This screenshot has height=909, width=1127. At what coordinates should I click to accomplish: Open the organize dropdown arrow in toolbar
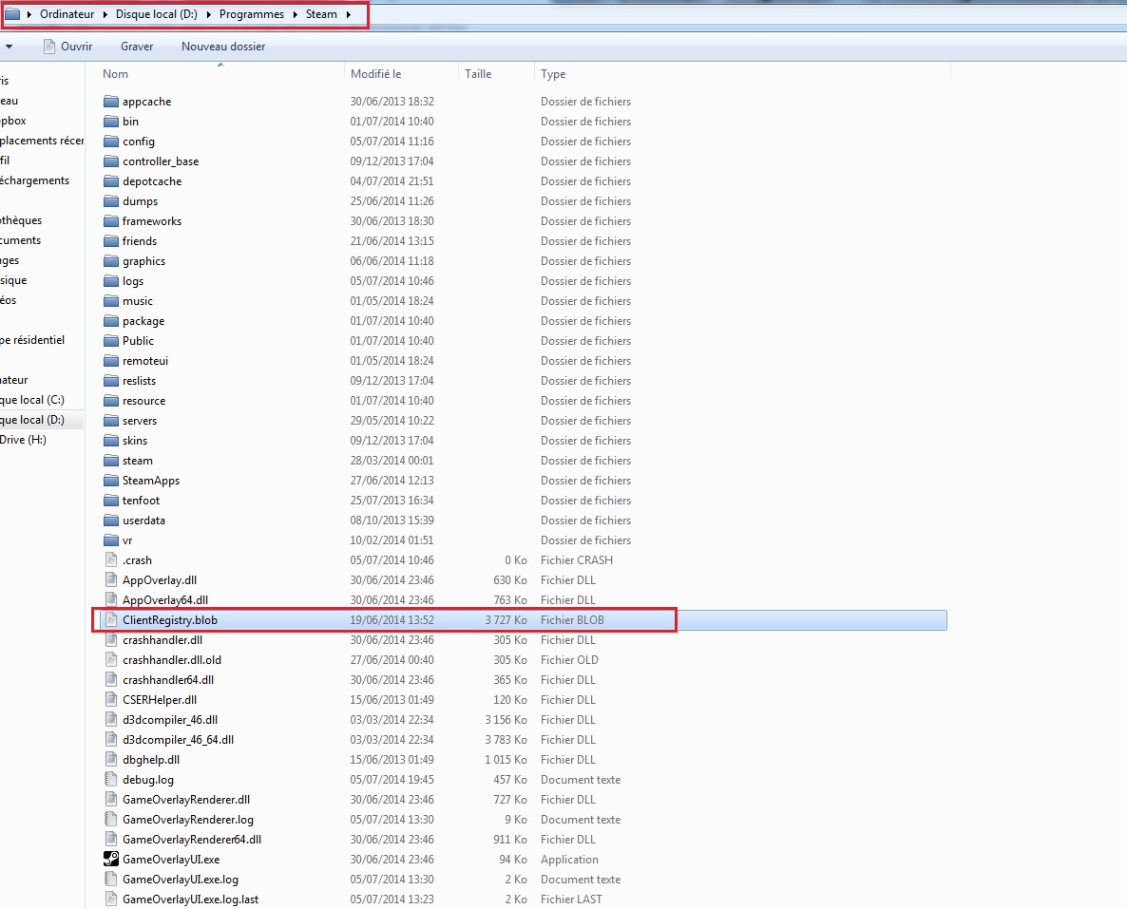point(9,46)
